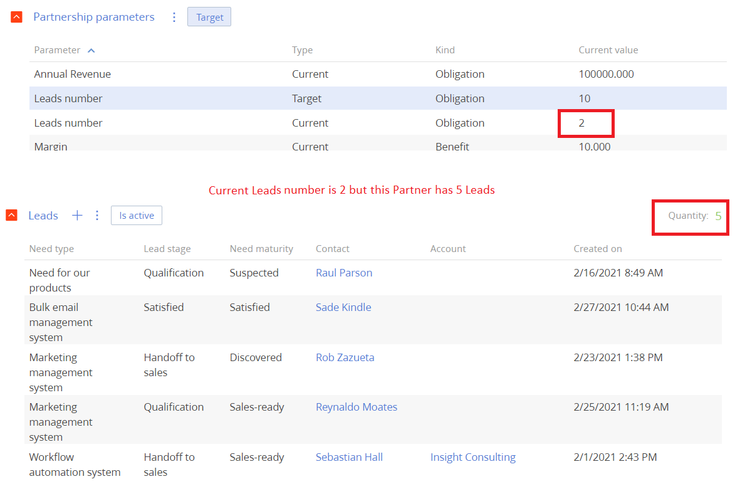Click the Created on column header

598,249
